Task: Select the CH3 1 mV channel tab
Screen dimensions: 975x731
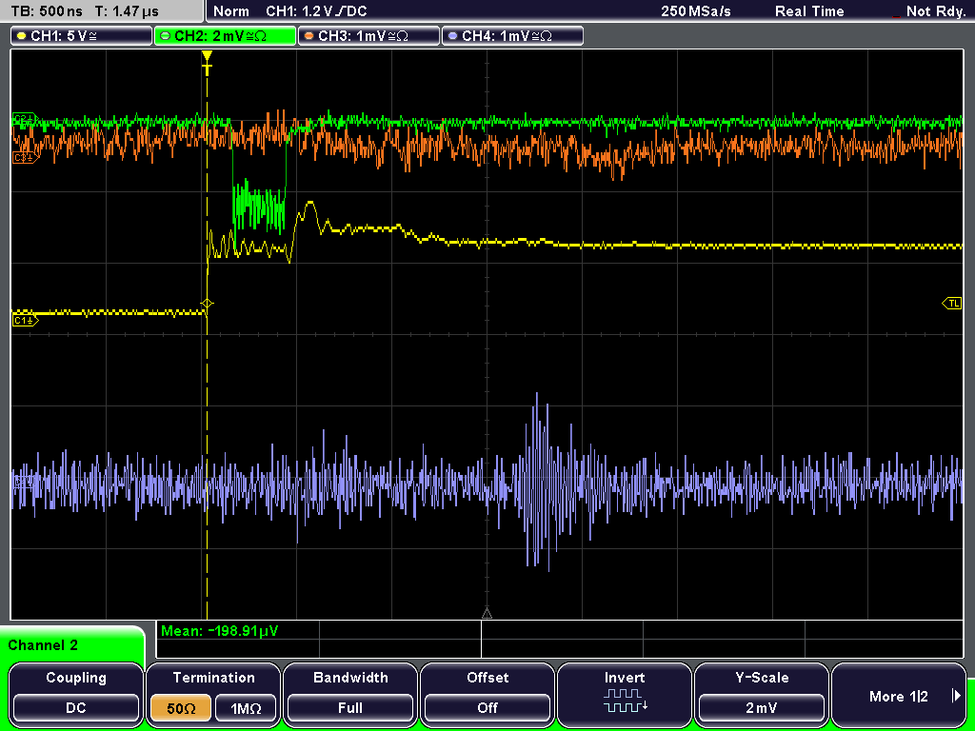Action: point(368,36)
